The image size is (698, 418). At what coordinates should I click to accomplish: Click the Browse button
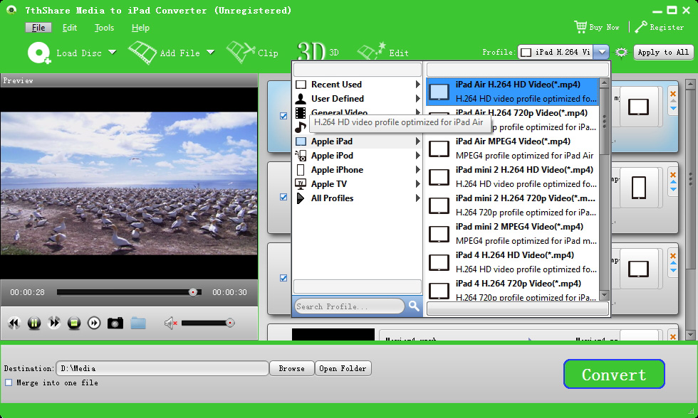coord(291,368)
